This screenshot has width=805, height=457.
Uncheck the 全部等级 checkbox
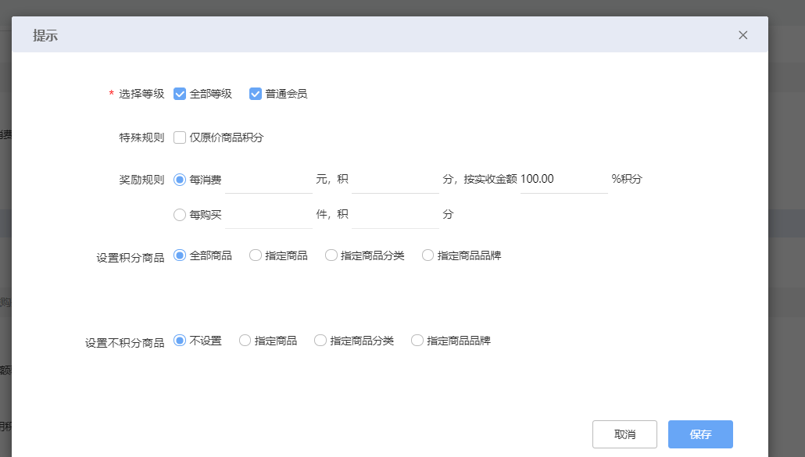point(180,94)
